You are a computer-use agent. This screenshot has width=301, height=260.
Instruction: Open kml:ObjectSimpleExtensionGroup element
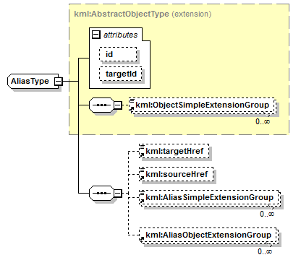coord(202,105)
